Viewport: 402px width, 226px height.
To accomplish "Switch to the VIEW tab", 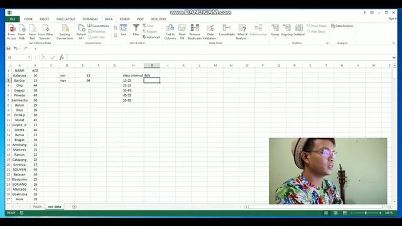I will click(140, 19).
